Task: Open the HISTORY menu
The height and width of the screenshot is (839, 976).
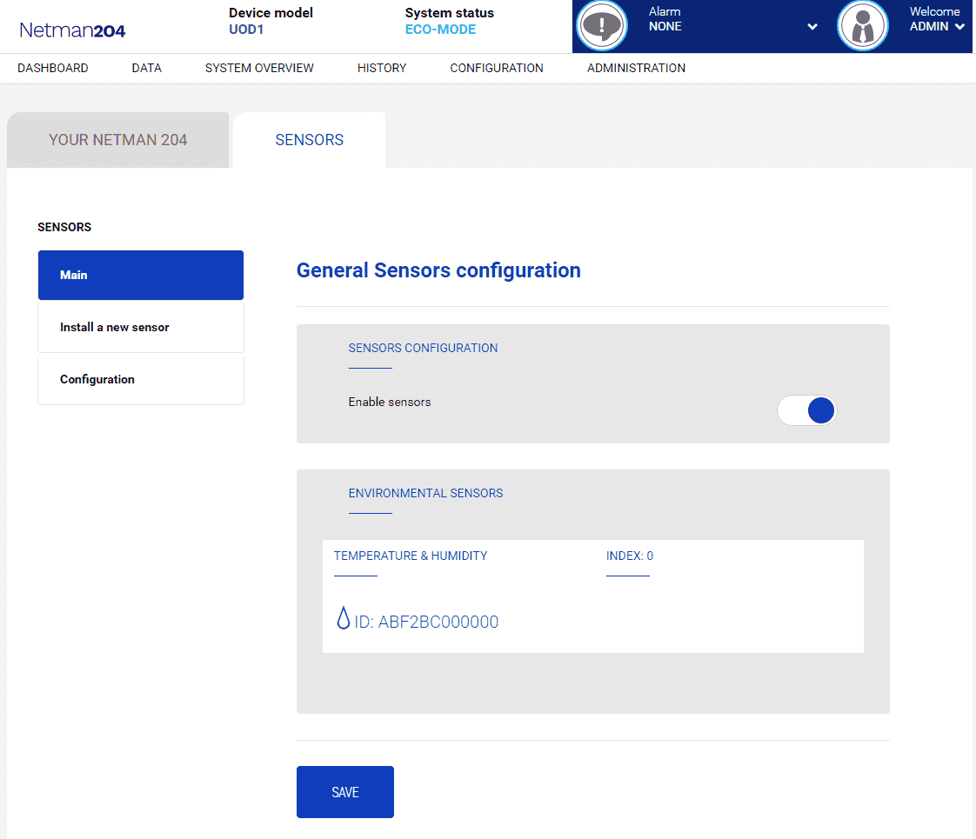Action: click(382, 68)
